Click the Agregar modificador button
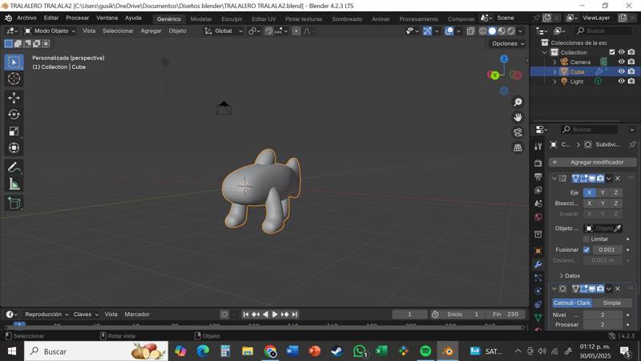 coord(591,162)
